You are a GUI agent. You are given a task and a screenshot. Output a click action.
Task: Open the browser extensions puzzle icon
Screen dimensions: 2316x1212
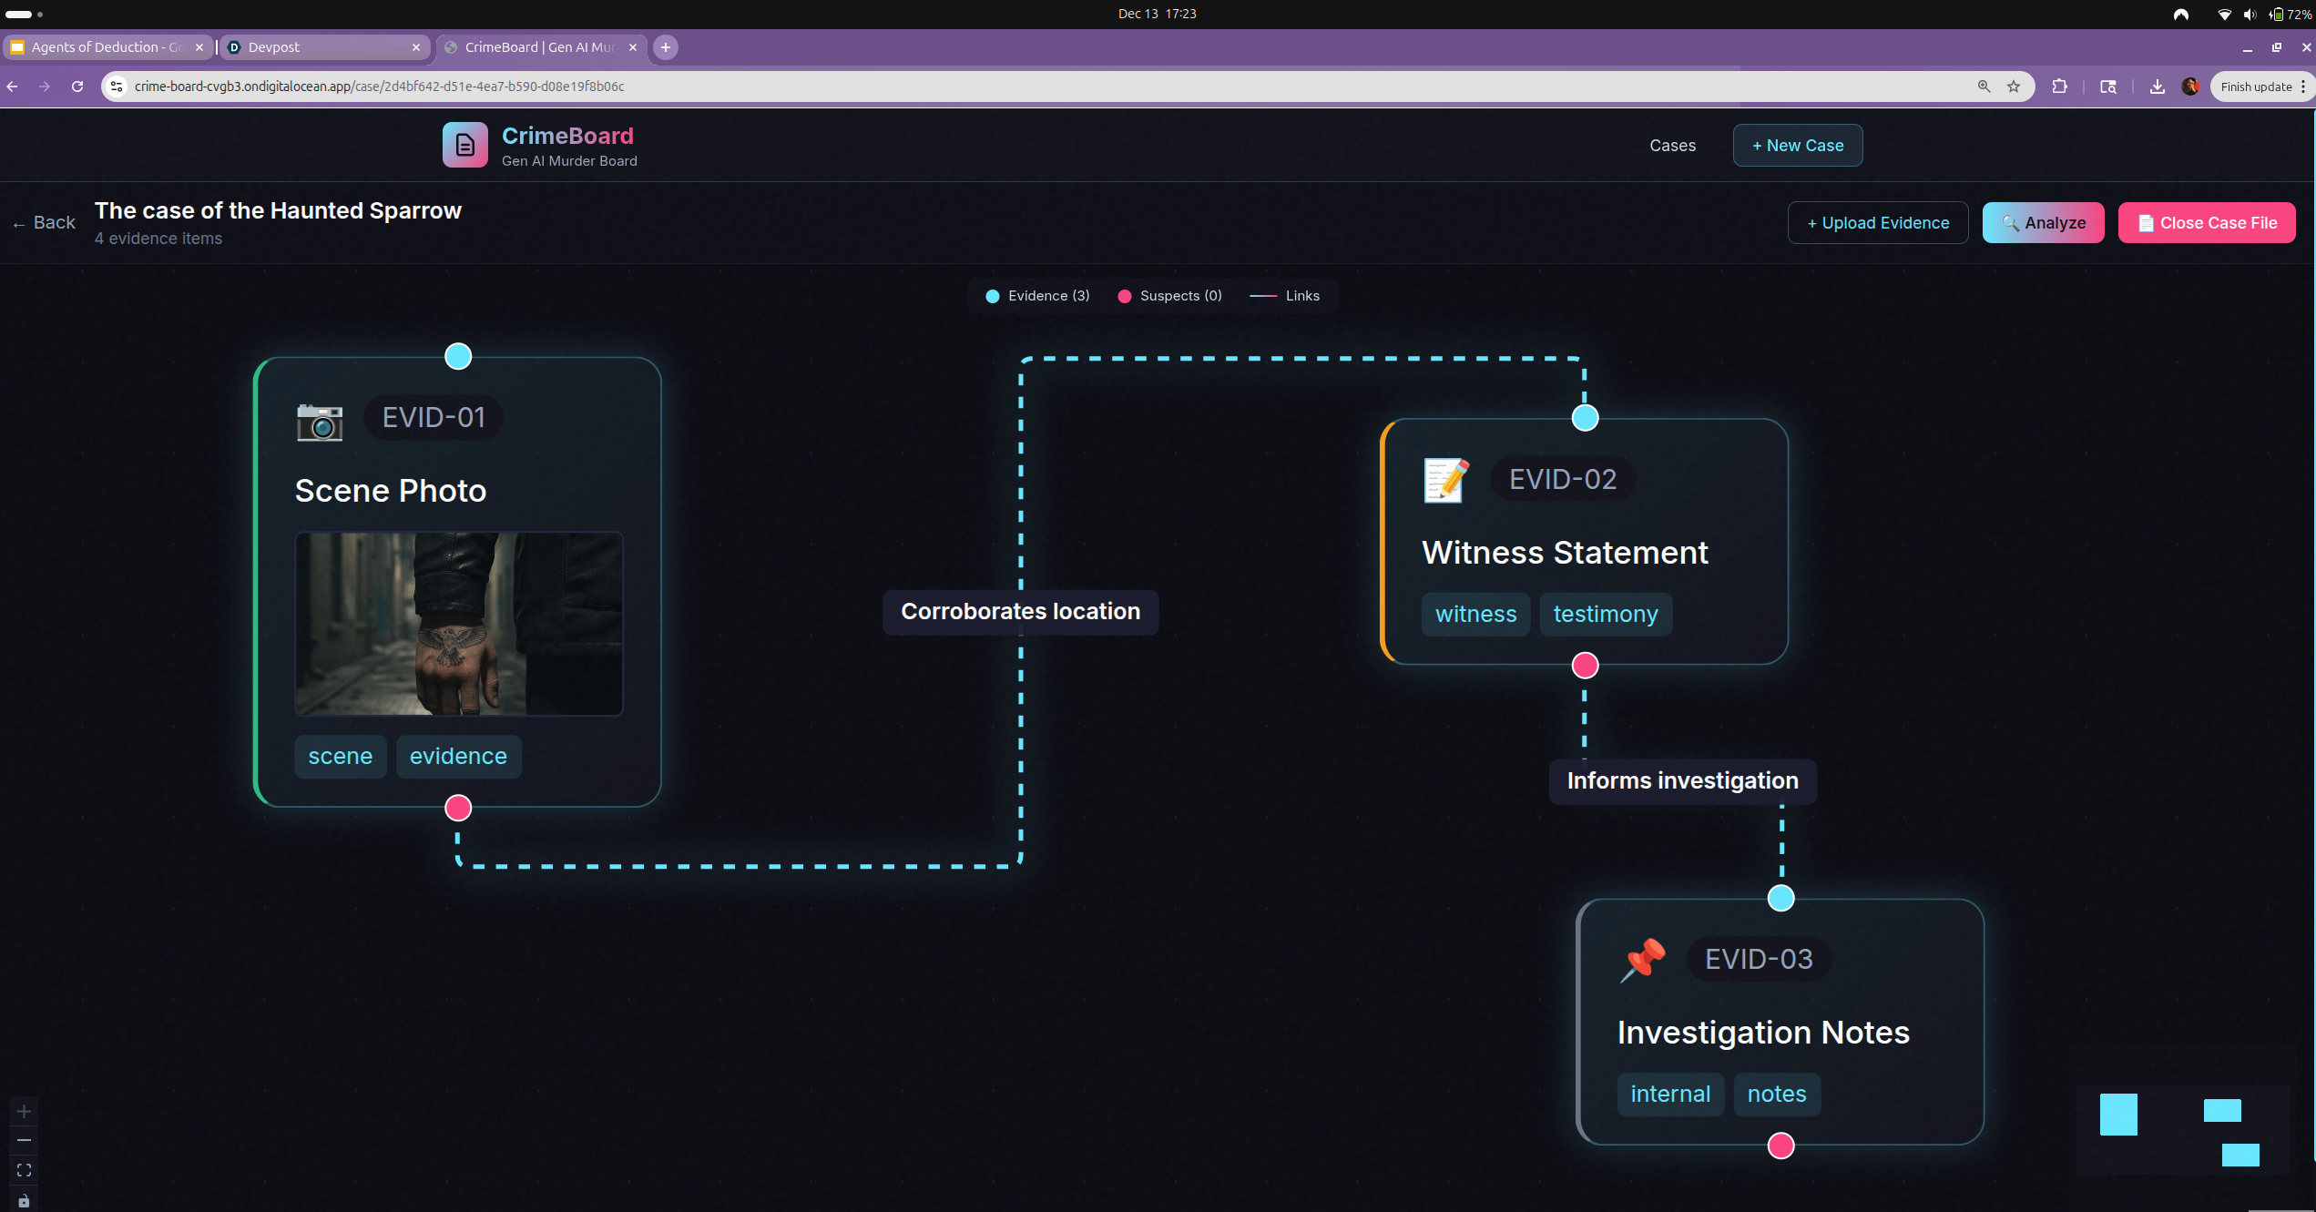tap(2059, 87)
